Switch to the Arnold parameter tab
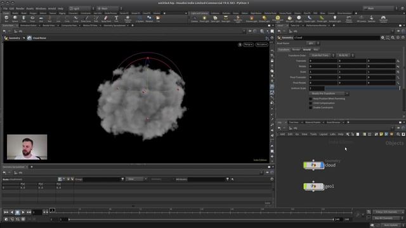Viewport: 406px width, 228px height. click(306, 49)
